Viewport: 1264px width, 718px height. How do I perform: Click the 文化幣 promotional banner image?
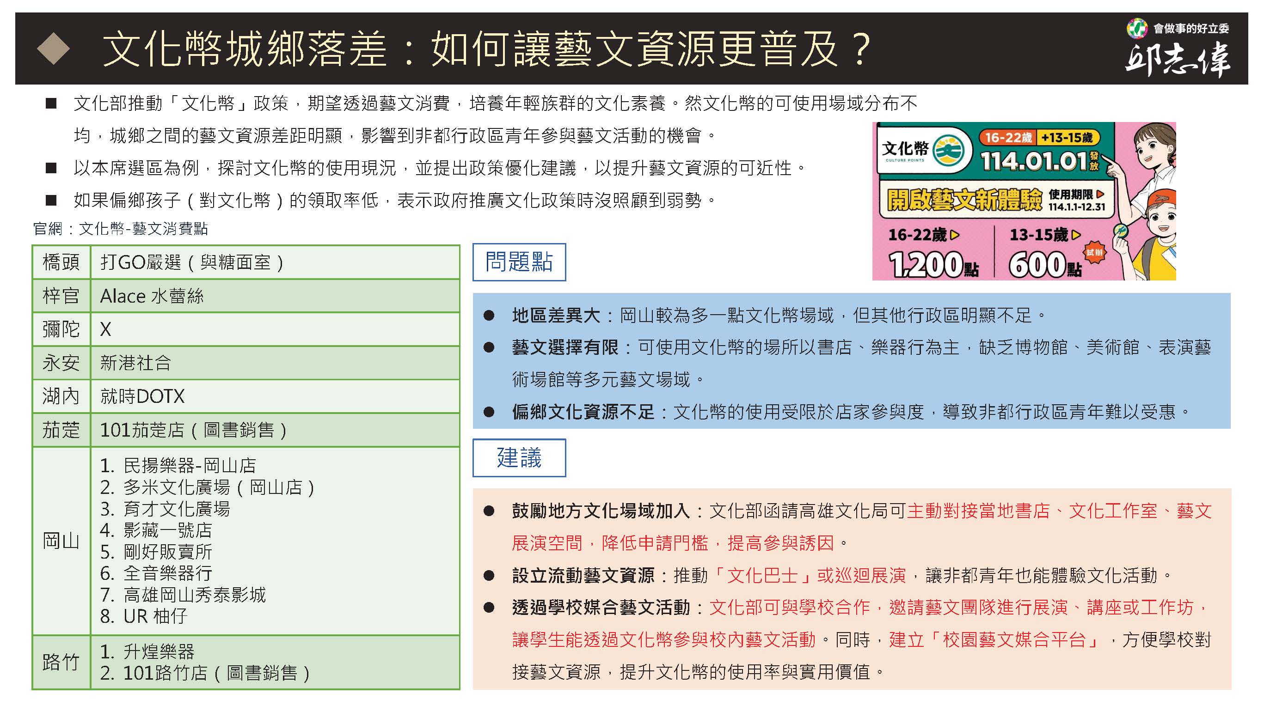pyautogui.click(x=1023, y=201)
